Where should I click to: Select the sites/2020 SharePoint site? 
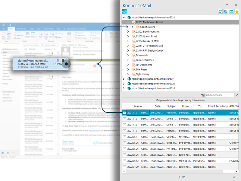(x=153, y=84)
